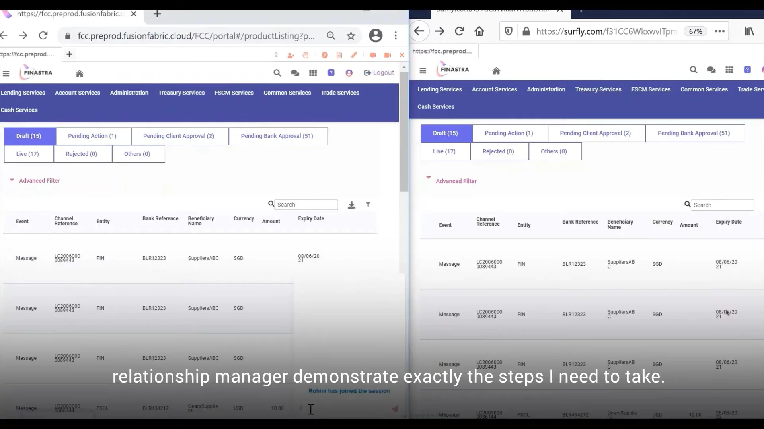The width and height of the screenshot is (764, 429).
Task: Open the Trade Services menu in left pane
Action: (x=340, y=93)
